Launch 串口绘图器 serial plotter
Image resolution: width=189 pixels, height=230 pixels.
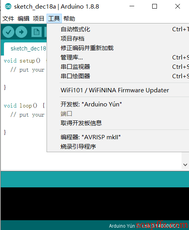coord(118,76)
